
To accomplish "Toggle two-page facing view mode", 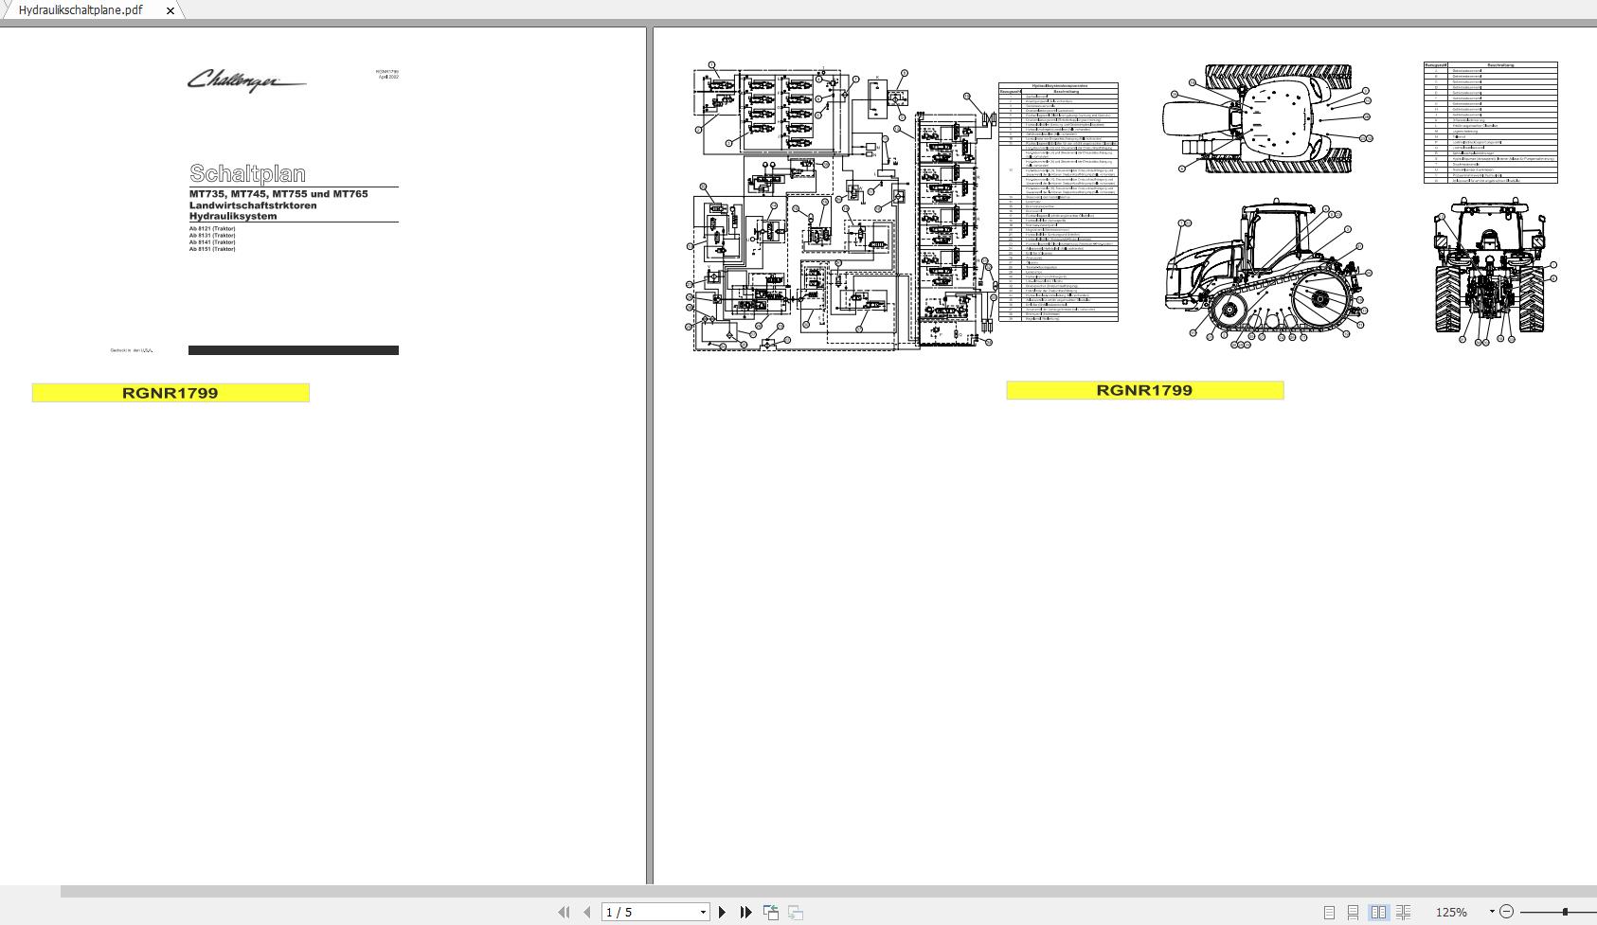I will click(x=1378, y=912).
